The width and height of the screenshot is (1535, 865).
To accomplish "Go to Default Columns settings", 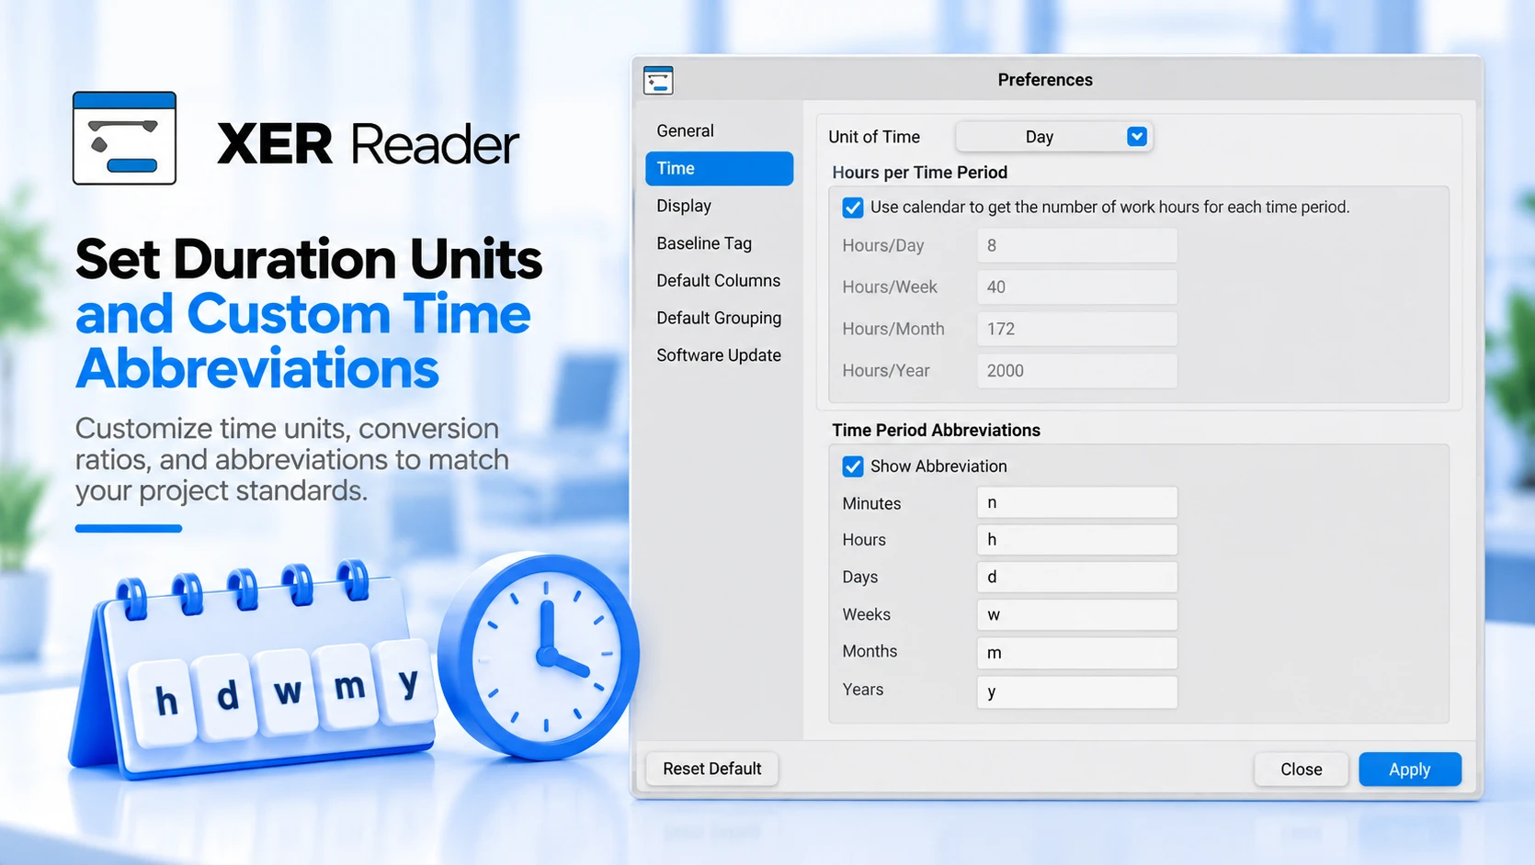I will tap(719, 280).
